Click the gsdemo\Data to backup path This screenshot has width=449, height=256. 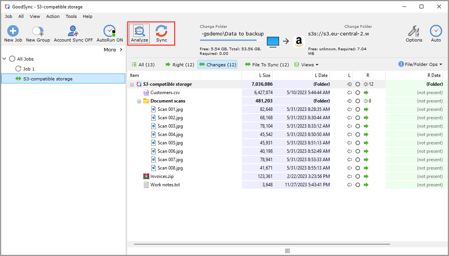click(x=232, y=34)
